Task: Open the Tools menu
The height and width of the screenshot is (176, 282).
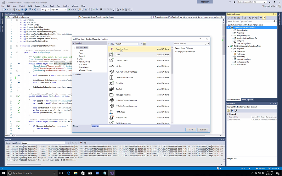Action: click(x=52, y=6)
